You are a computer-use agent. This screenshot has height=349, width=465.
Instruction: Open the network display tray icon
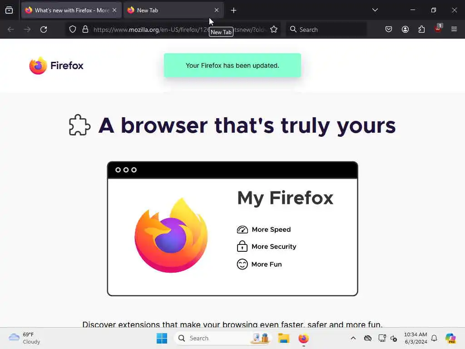coord(382,338)
